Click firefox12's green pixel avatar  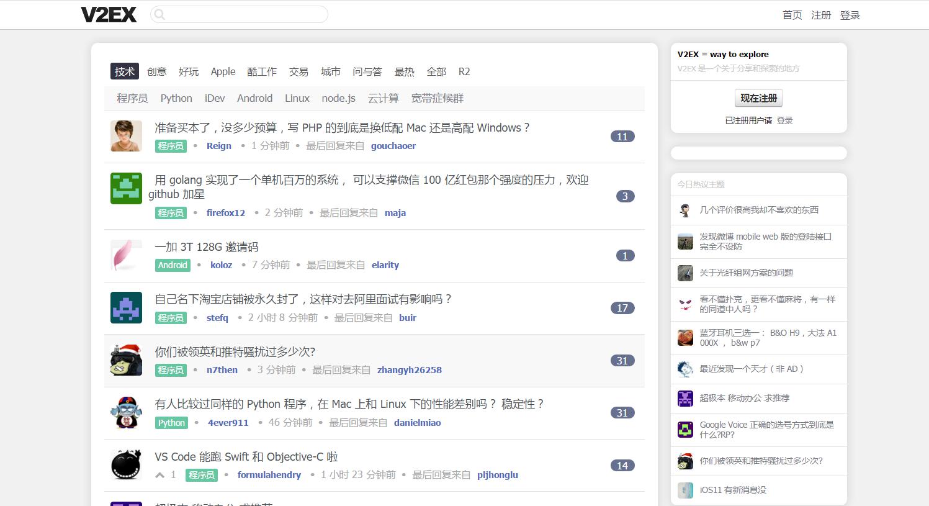pos(126,188)
